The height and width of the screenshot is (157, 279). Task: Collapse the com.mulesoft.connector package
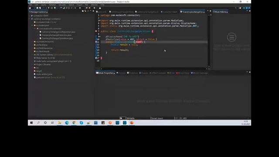coord(35,29)
